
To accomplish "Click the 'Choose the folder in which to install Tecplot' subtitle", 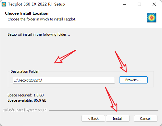I will click(42, 19).
